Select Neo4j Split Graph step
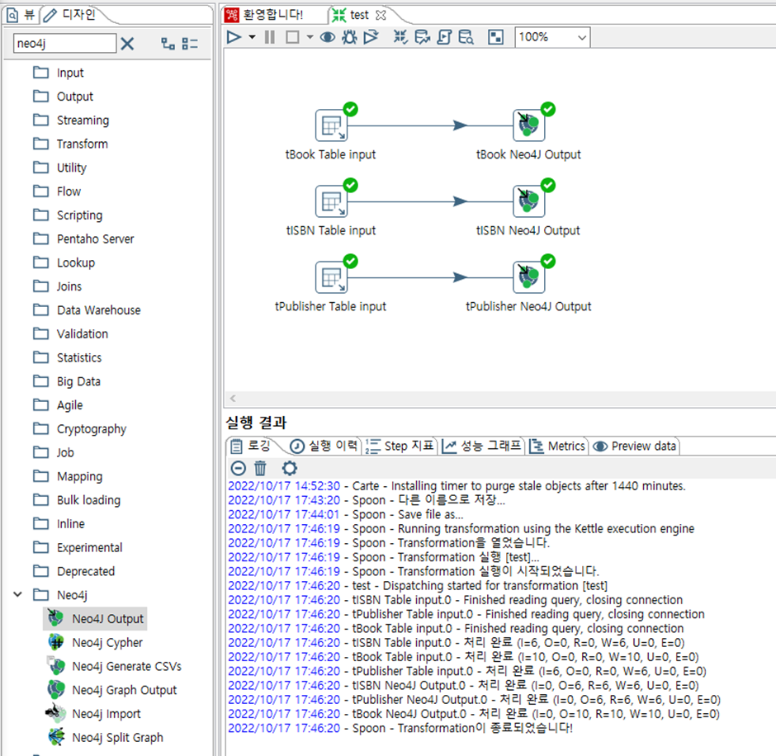Screen dimensions: 776x756 click(106, 737)
